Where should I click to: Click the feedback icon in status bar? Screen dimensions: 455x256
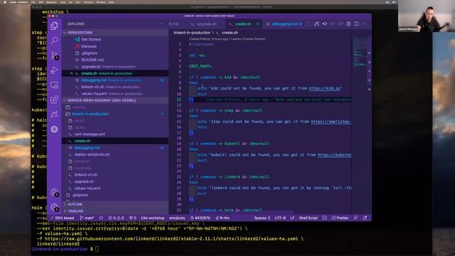pos(355,218)
